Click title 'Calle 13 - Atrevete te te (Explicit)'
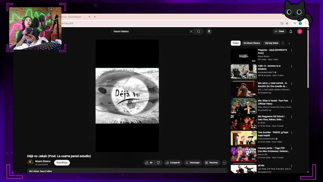323x182 pixels. [x=269, y=67]
